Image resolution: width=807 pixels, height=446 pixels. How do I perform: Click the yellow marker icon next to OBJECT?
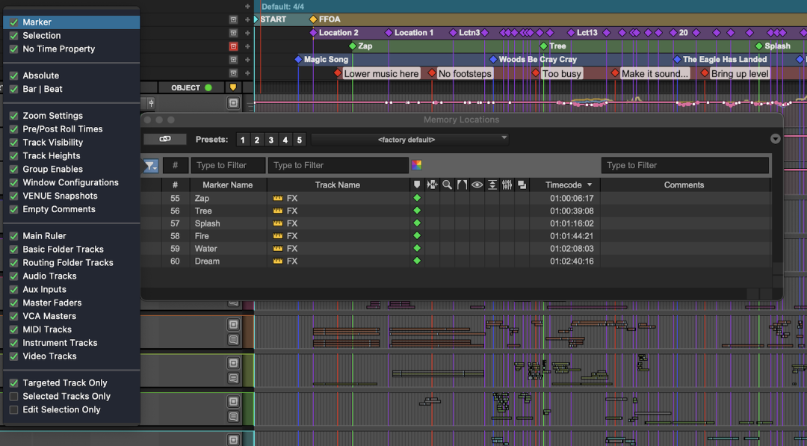point(233,87)
